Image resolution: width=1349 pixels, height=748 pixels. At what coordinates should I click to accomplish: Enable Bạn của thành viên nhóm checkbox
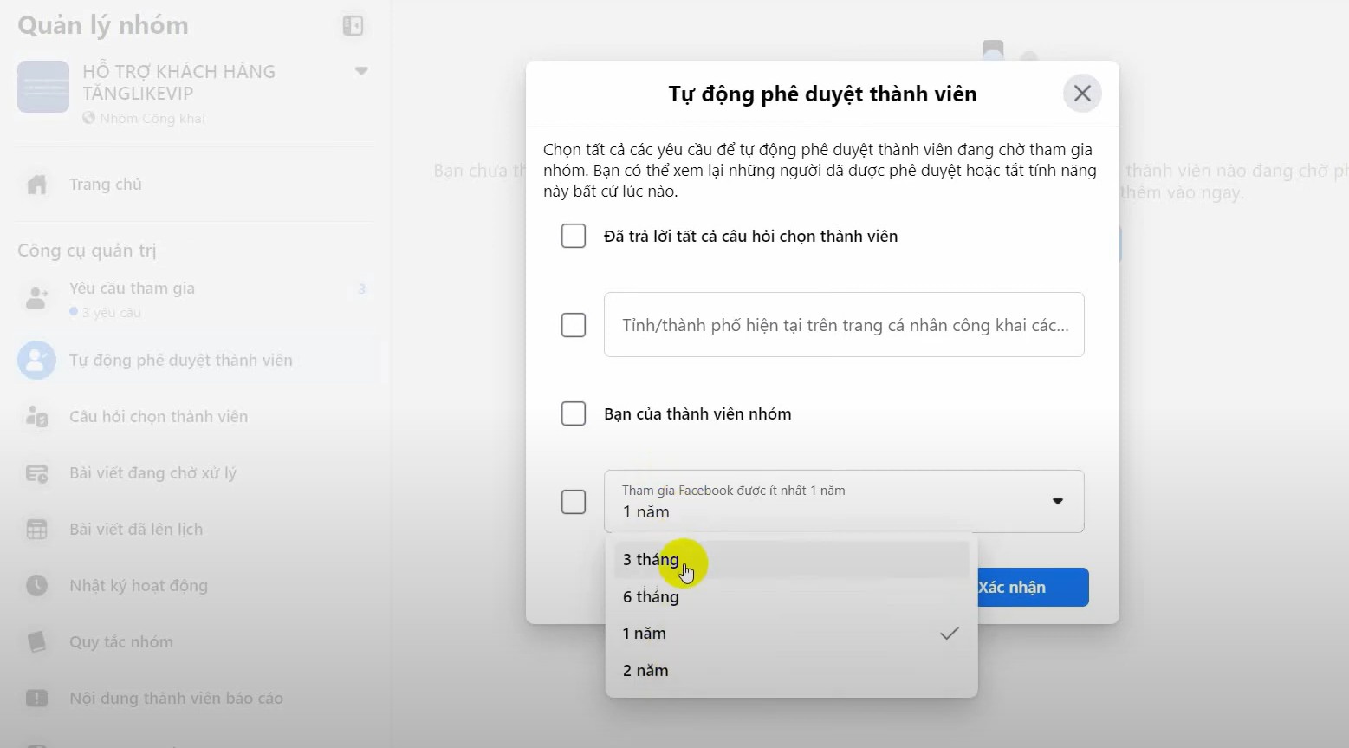(x=574, y=413)
